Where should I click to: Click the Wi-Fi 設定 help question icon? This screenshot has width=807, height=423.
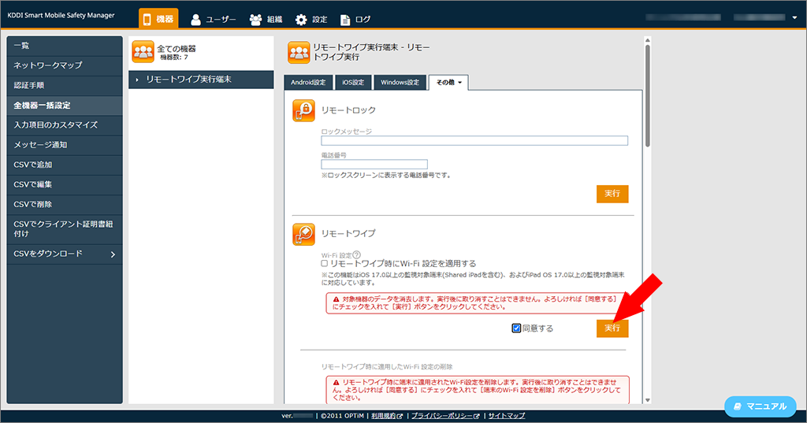[357, 254]
